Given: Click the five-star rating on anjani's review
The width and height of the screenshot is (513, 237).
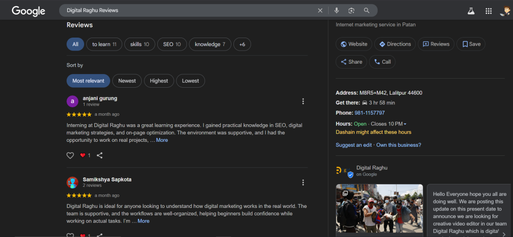Looking at the screenshot, I should pyautogui.click(x=79, y=114).
